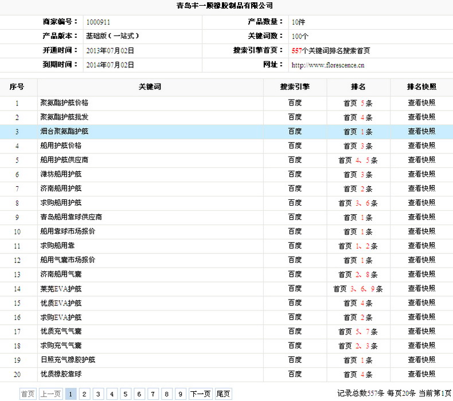Go to page 3 in pagination
Screen dimensions: 453x401
pyautogui.click(x=98, y=394)
